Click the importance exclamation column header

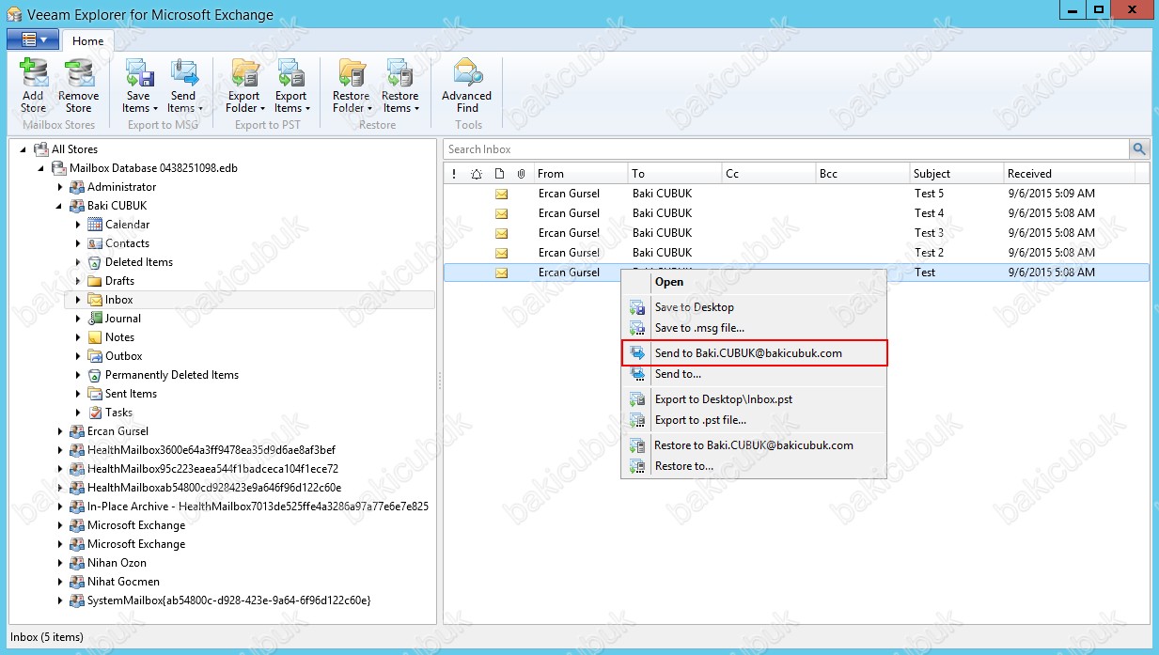pyautogui.click(x=454, y=174)
